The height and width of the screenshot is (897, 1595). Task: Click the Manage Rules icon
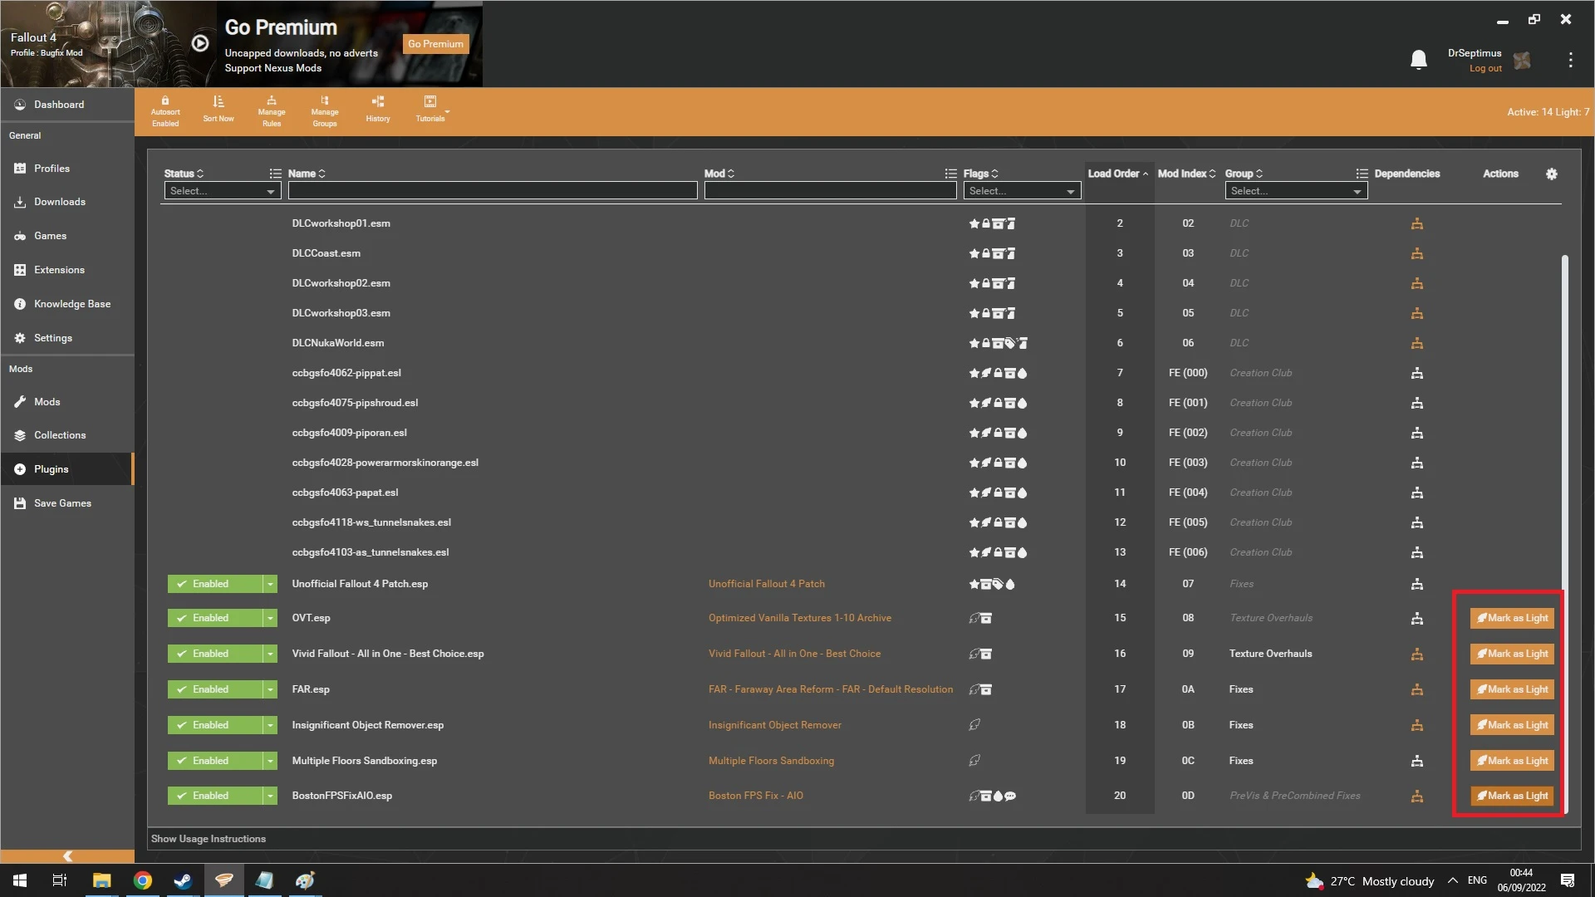pos(271,110)
